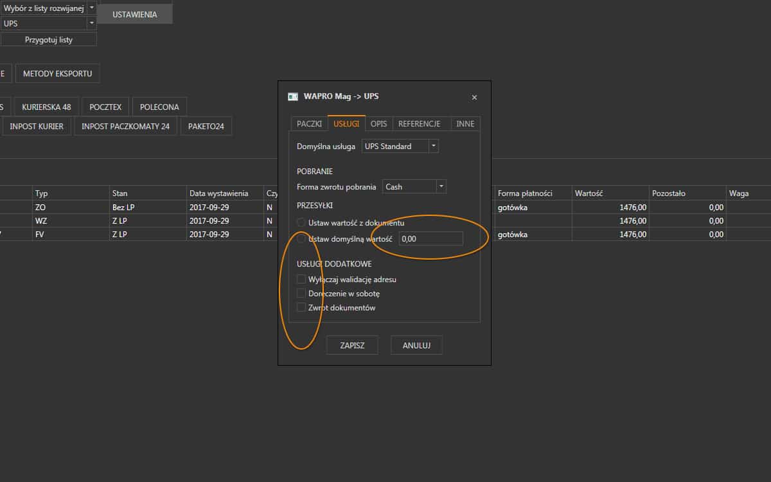Select the 'FV' type cell

pyautogui.click(x=71, y=235)
